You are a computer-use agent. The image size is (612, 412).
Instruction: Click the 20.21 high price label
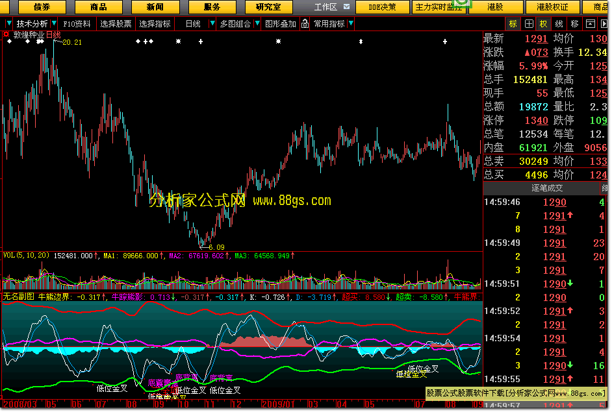tap(72, 42)
